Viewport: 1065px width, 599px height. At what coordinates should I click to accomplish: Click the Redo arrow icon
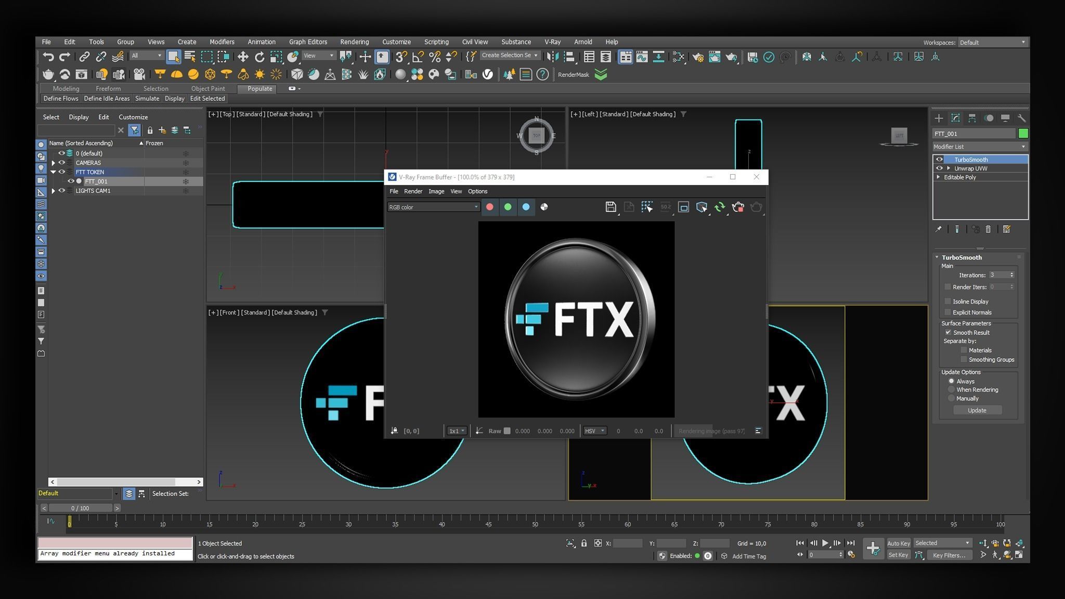(64, 57)
